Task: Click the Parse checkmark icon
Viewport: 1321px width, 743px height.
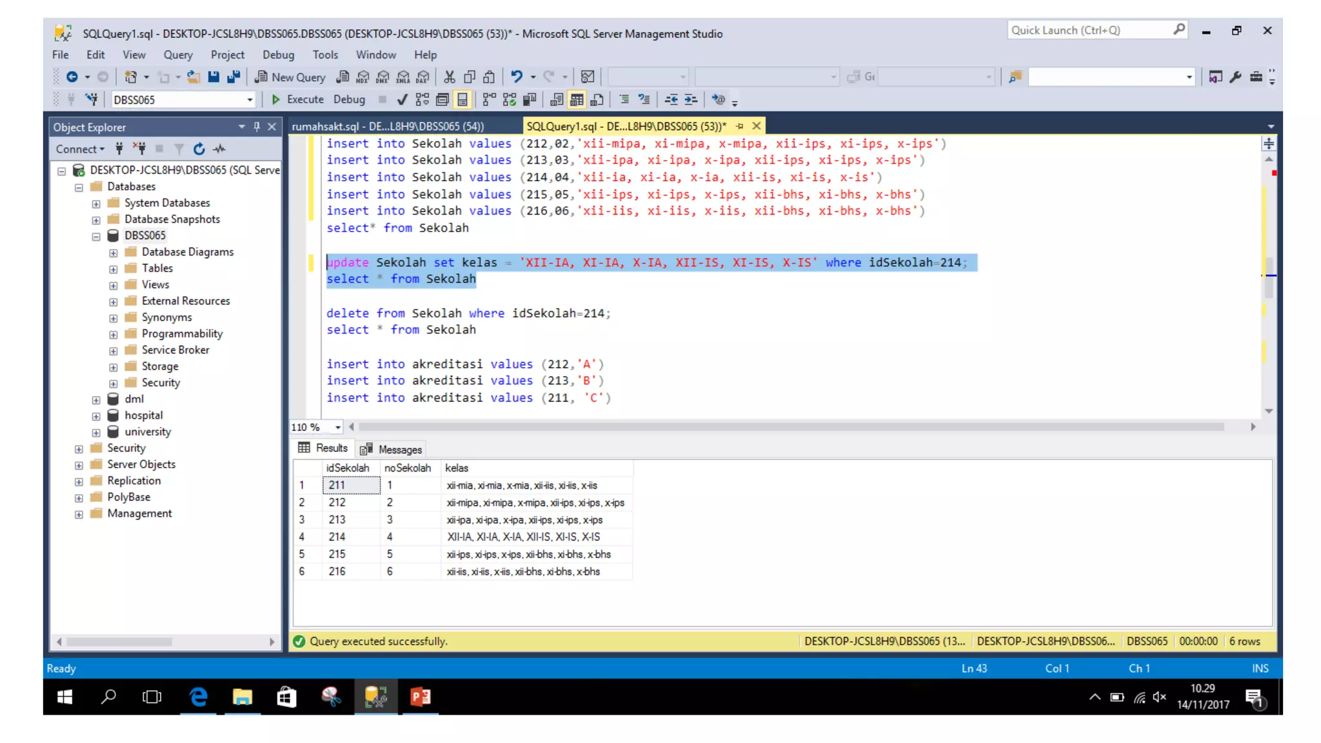Action: [402, 99]
